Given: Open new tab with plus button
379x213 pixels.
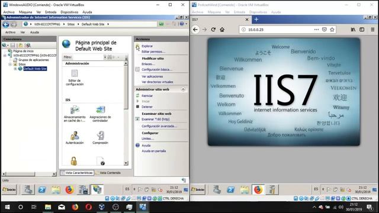Looking at the screenshot, I should pyautogui.click(x=256, y=20).
